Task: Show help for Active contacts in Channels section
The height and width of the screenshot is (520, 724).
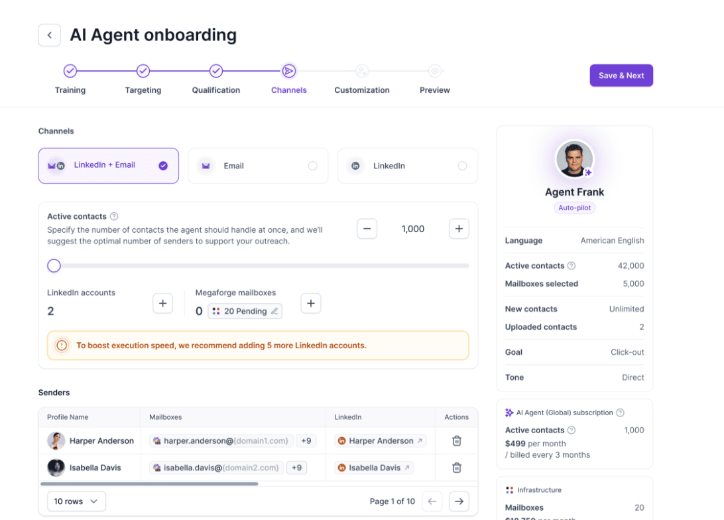Action: click(x=114, y=216)
